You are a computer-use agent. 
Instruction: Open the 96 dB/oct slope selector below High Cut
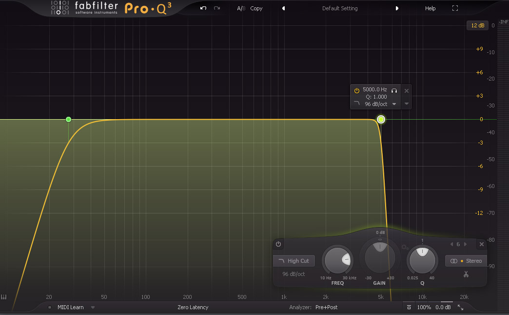[x=294, y=274]
